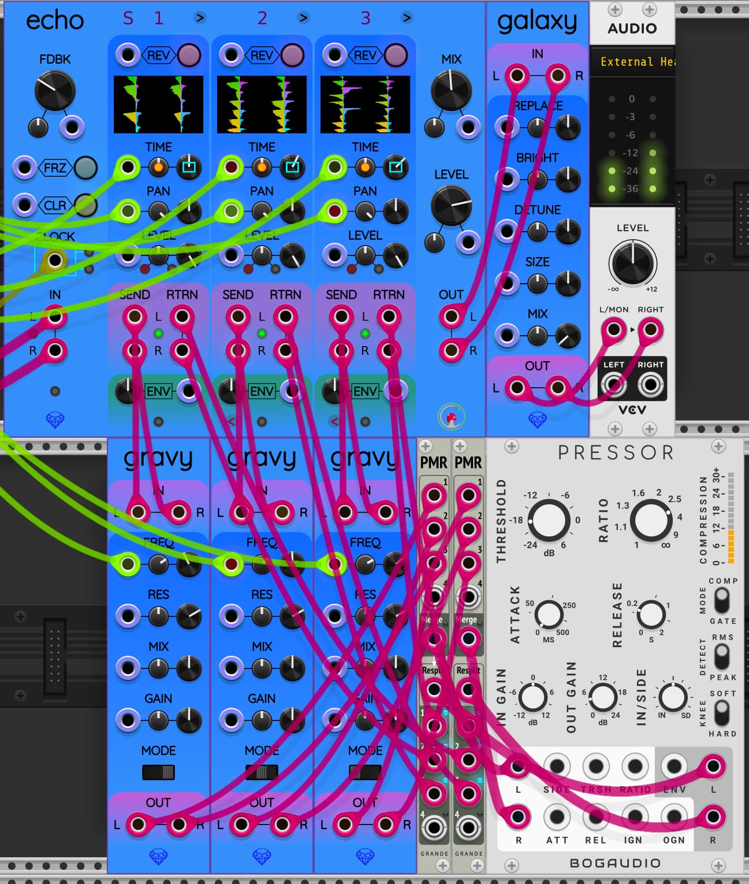Click the Pressor IN/SIDE knob
The height and width of the screenshot is (884, 749).
673,697
